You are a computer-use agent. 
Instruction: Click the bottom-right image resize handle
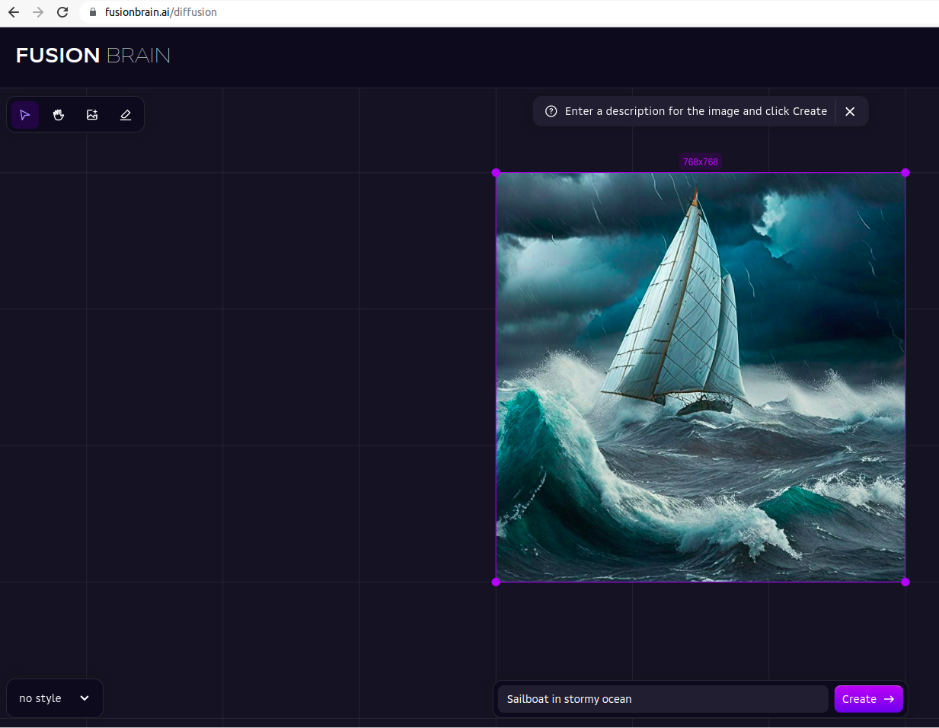(905, 582)
